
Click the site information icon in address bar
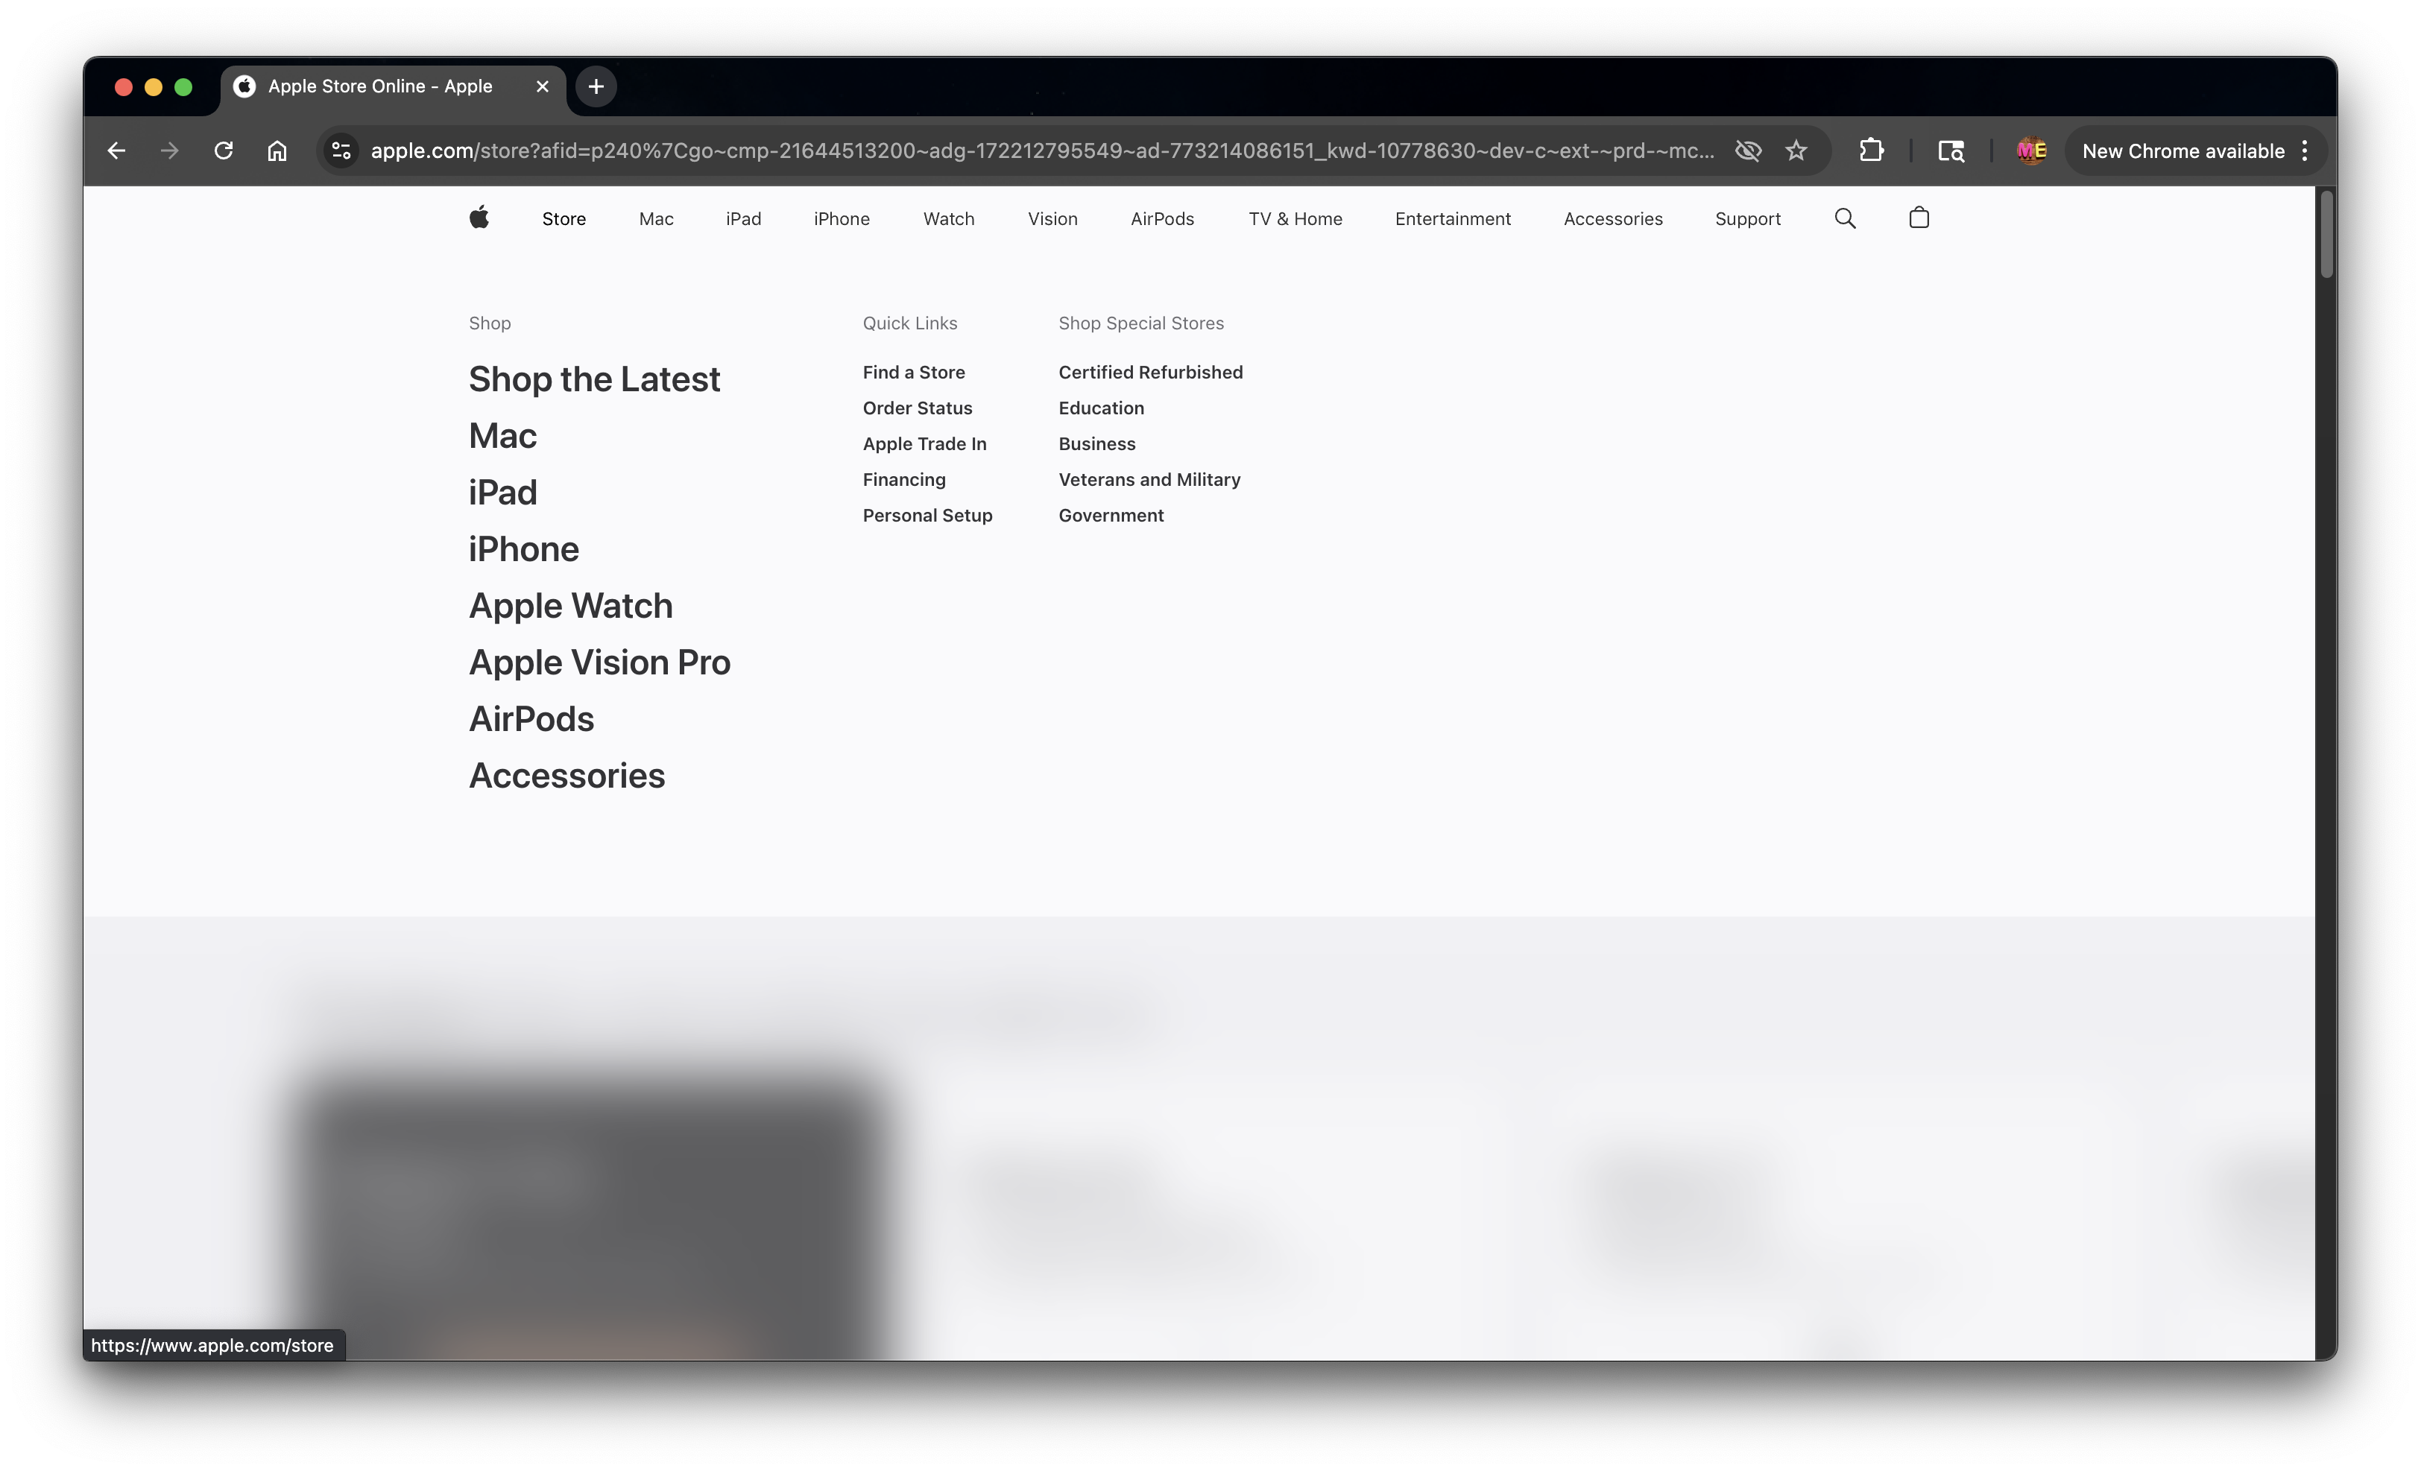341,151
